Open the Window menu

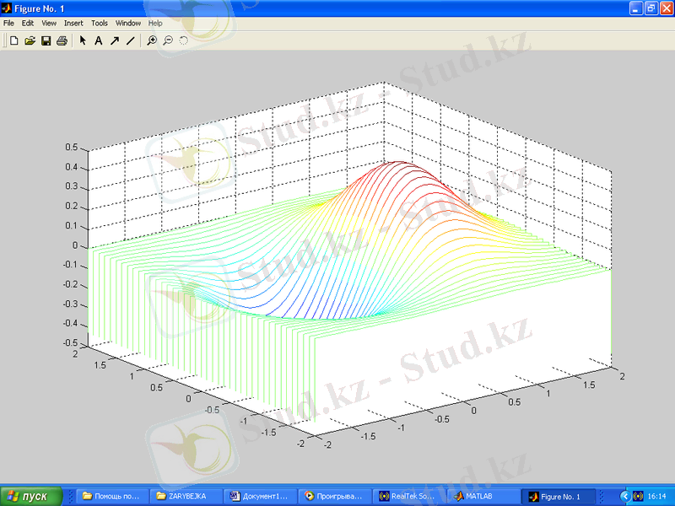click(x=128, y=24)
